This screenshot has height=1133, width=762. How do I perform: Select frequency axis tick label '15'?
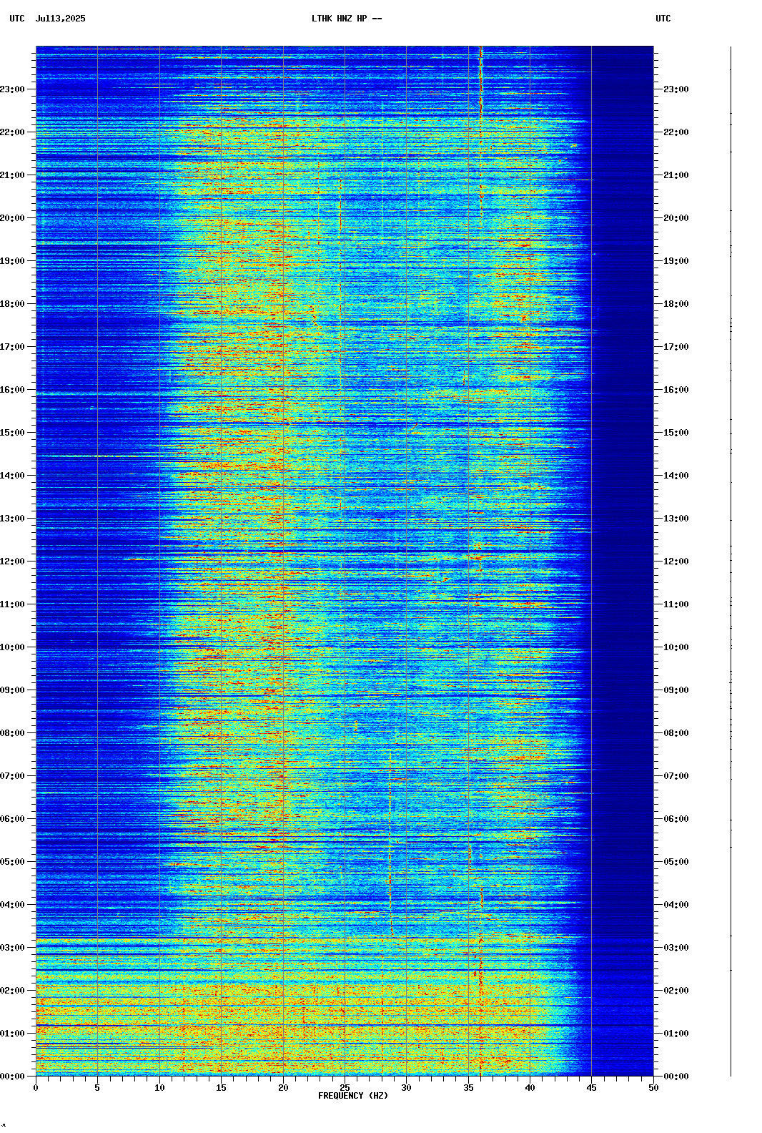click(221, 1088)
